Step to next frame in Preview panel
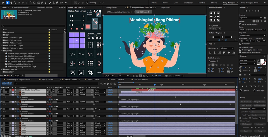This screenshot has height=137, width=268. pos(256,11)
